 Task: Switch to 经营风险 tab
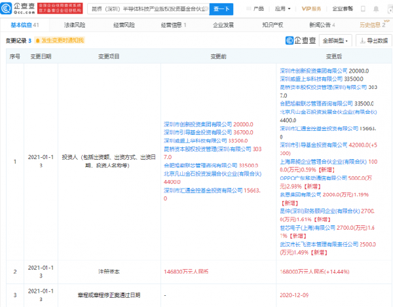click(124, 25)
